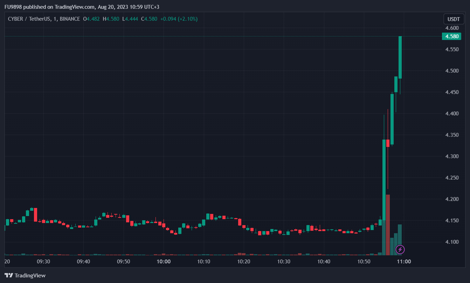Click the 10:50 time axis label
470x283 pixels.
click(364, 262)
